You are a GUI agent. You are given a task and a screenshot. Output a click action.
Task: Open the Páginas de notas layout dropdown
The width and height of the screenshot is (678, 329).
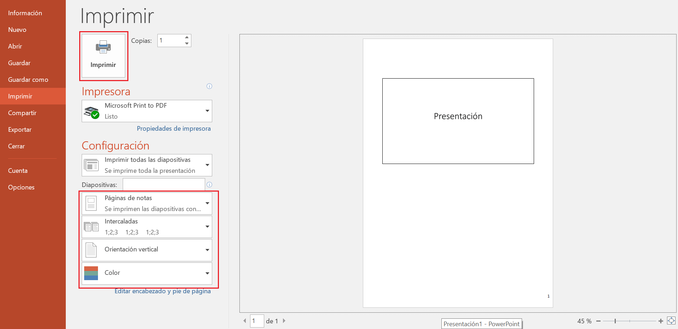[x=147, y=203]
